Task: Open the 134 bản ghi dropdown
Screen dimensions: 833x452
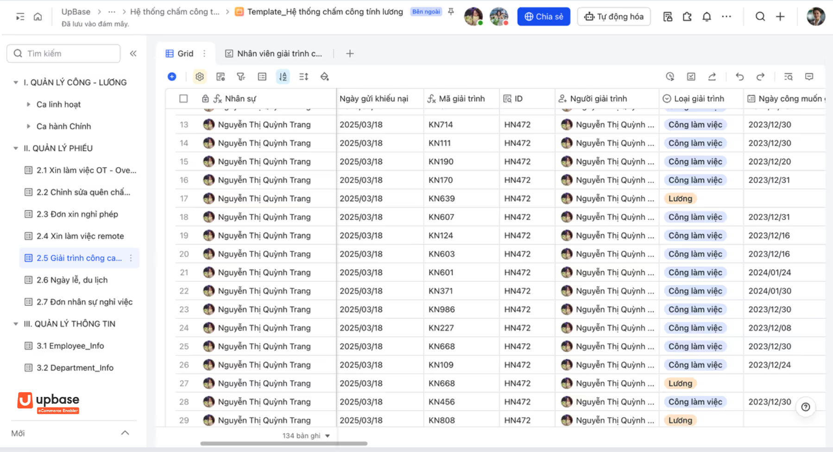Action: pos(306,435)
